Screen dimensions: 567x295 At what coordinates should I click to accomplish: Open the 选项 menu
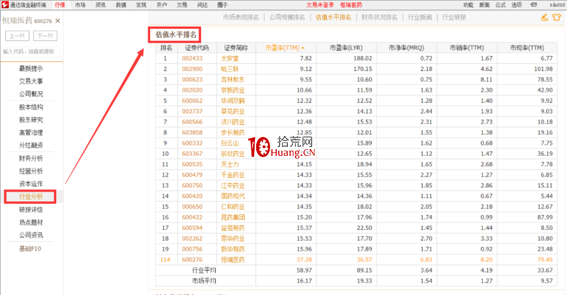tap(517, 5)
